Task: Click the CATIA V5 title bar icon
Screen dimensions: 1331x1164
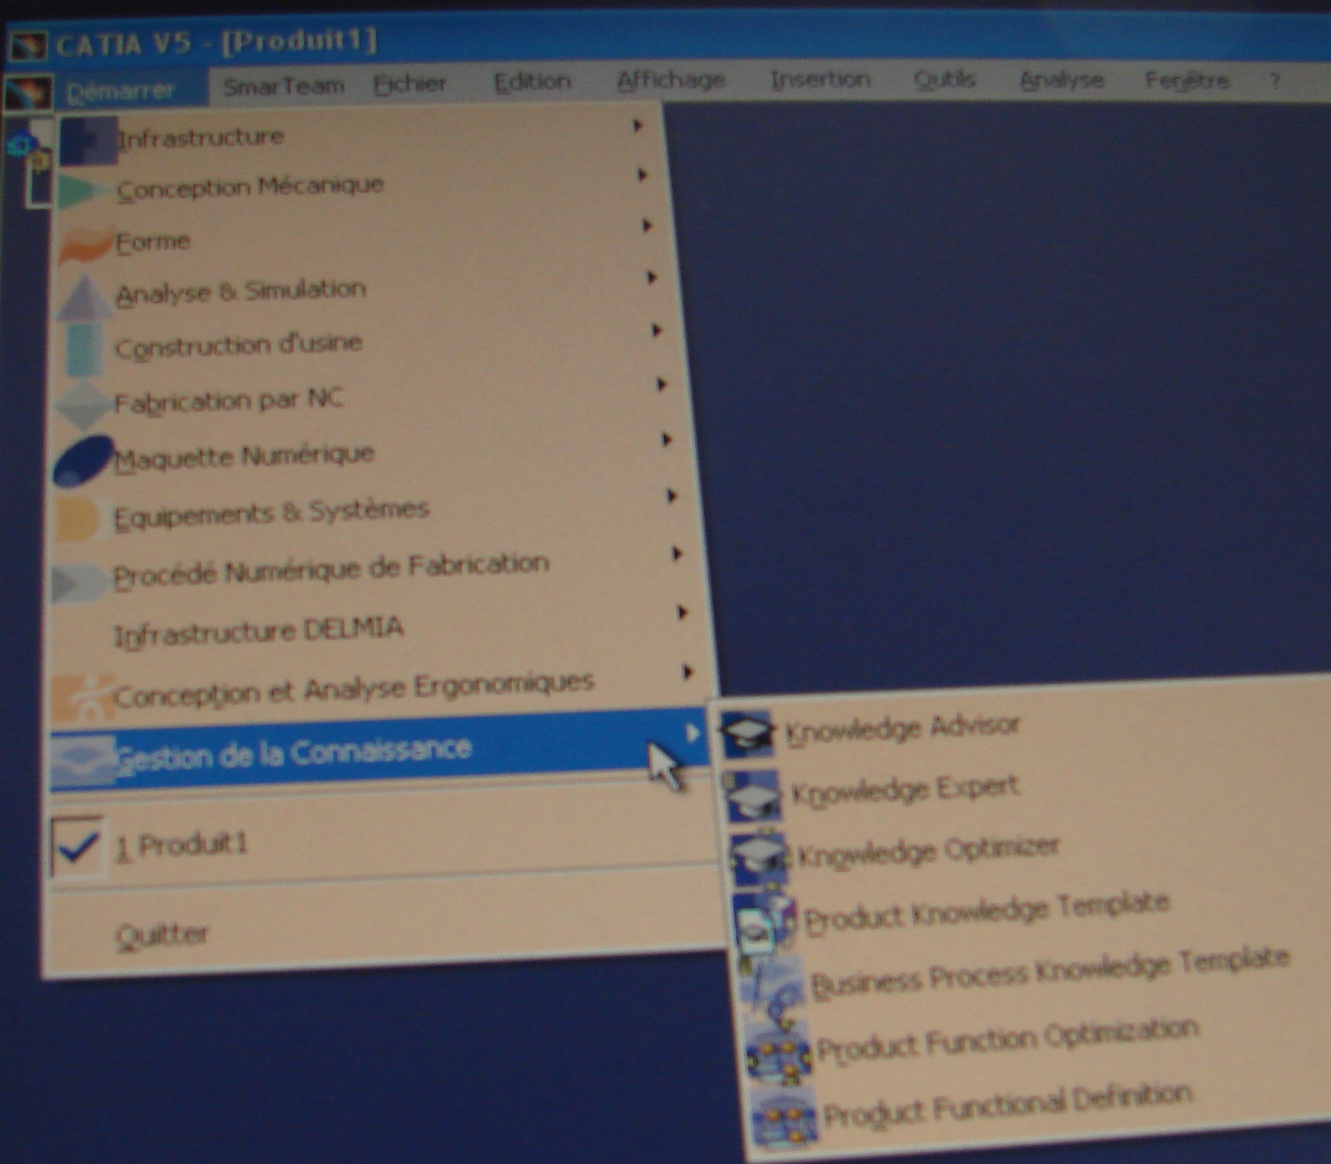Action: click(x=28, y=45)
